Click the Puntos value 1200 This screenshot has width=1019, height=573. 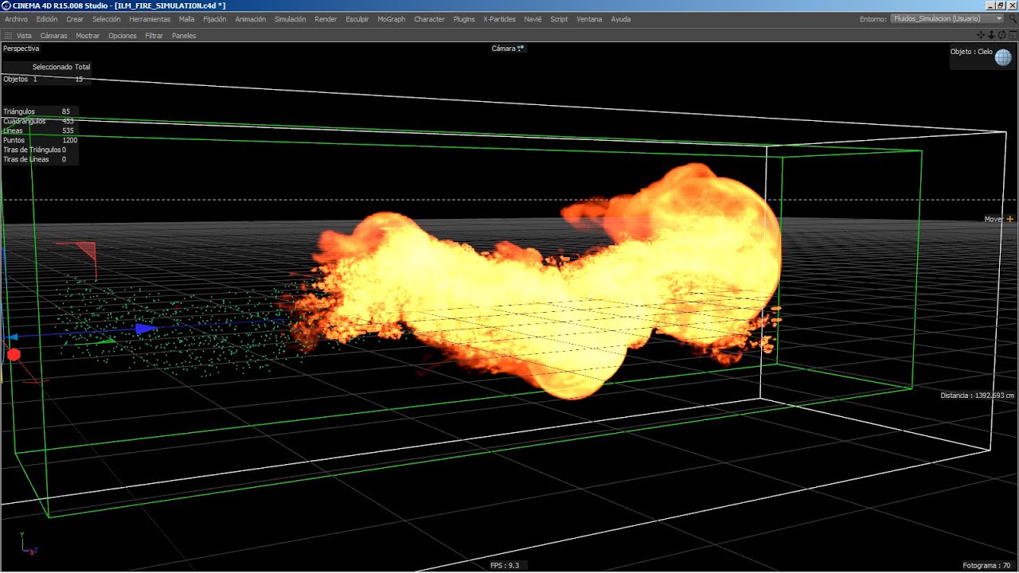pyautogui.click(x=70, y=140)
